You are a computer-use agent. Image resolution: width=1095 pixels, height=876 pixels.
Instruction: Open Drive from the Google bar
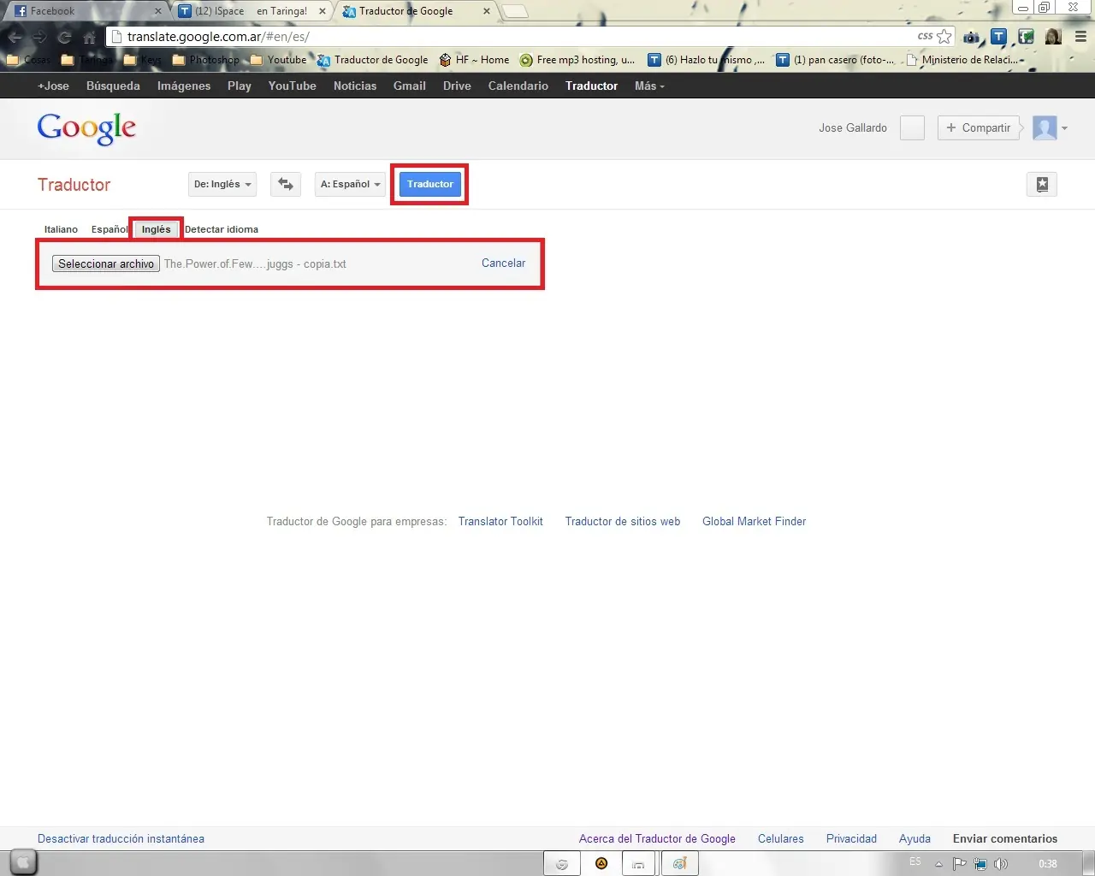(x=457, y=86)
